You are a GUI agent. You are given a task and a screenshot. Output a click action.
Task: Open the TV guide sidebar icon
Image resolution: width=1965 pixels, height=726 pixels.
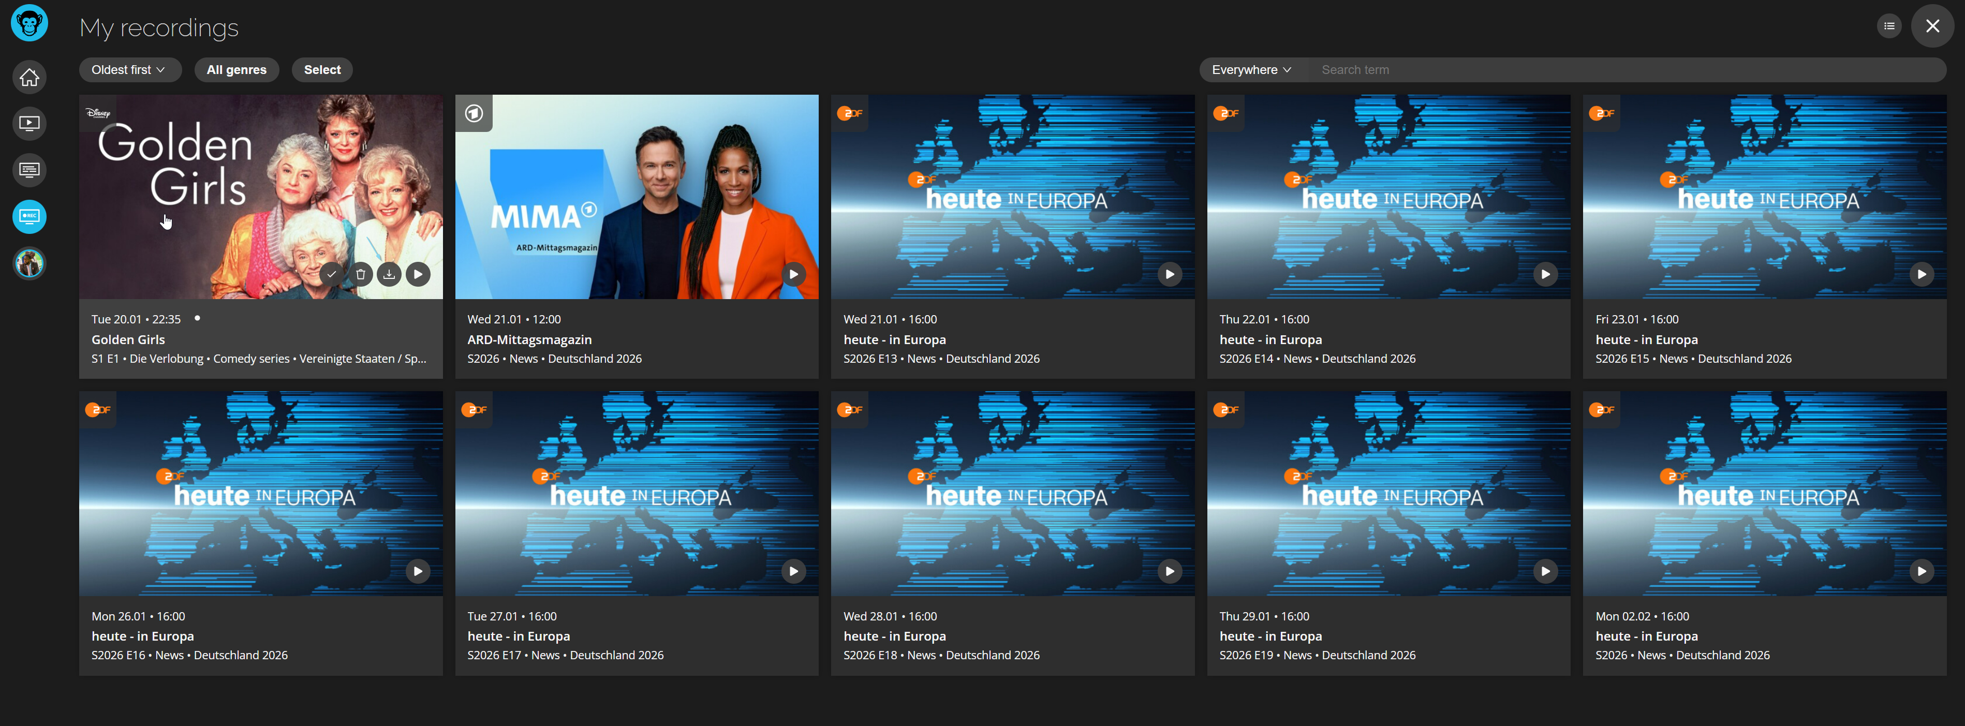click(29, 170)
